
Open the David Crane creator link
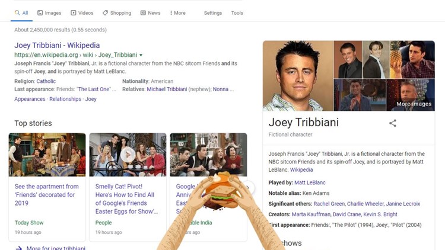pyautogui.click(x=347, y=214)
